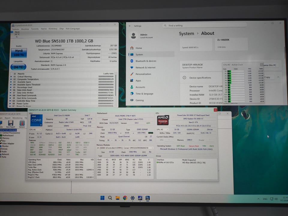Open CrystalDiskInfo Kiintolevy menu
288x216 pixels.
coord(53,29)
